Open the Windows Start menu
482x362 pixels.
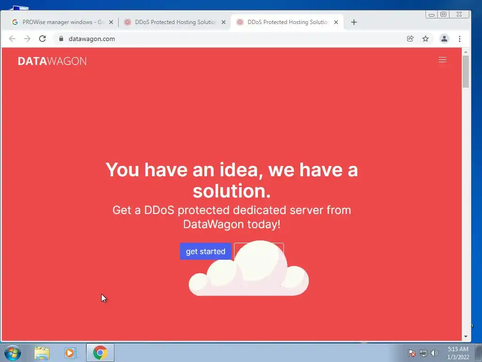click(x=13, y=353)
